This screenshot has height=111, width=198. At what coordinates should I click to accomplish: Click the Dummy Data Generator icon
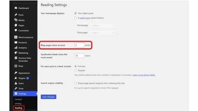[x=16, y=58]
